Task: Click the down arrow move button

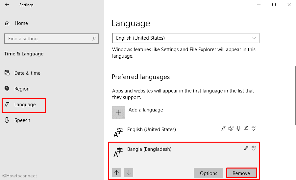Action: pyautogui.click(x=129, y=172)
